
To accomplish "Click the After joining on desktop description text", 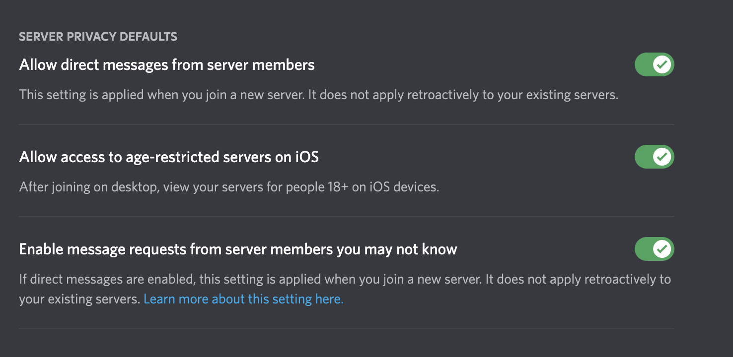I will pyautogui.click(x=229, y=187).
